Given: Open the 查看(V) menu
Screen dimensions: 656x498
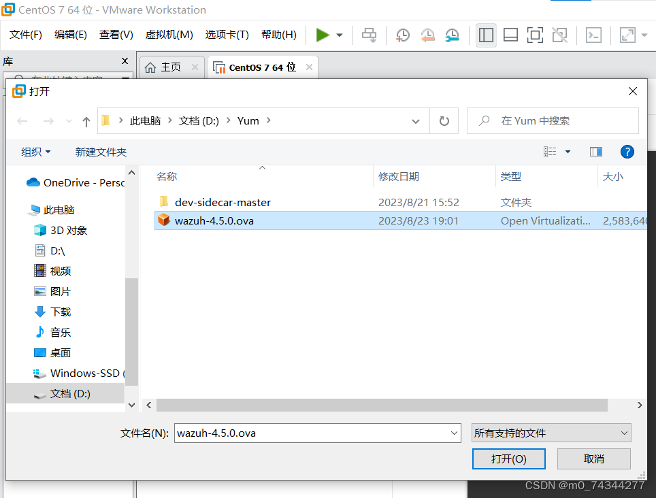Looking at the screenshot, I should click(116, 35).
